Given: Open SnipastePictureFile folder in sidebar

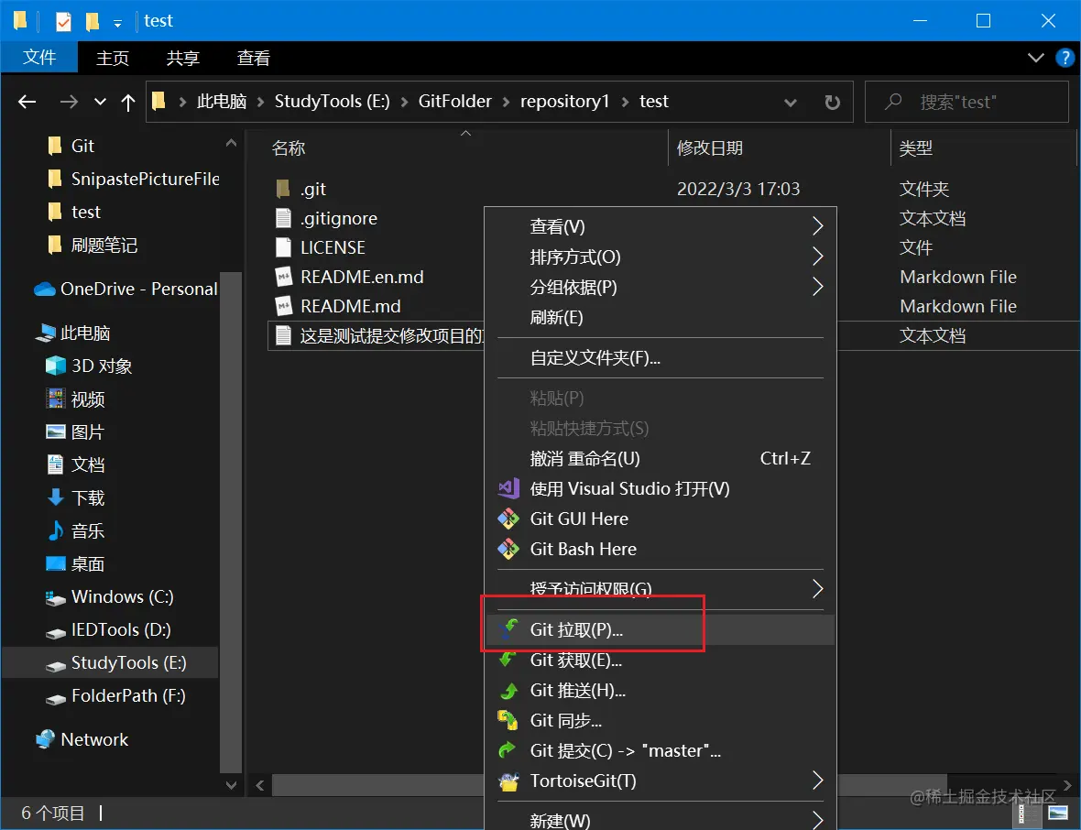Looking at the screenshot, I should 135,180.
